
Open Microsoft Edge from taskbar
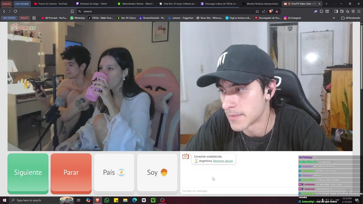135,200
